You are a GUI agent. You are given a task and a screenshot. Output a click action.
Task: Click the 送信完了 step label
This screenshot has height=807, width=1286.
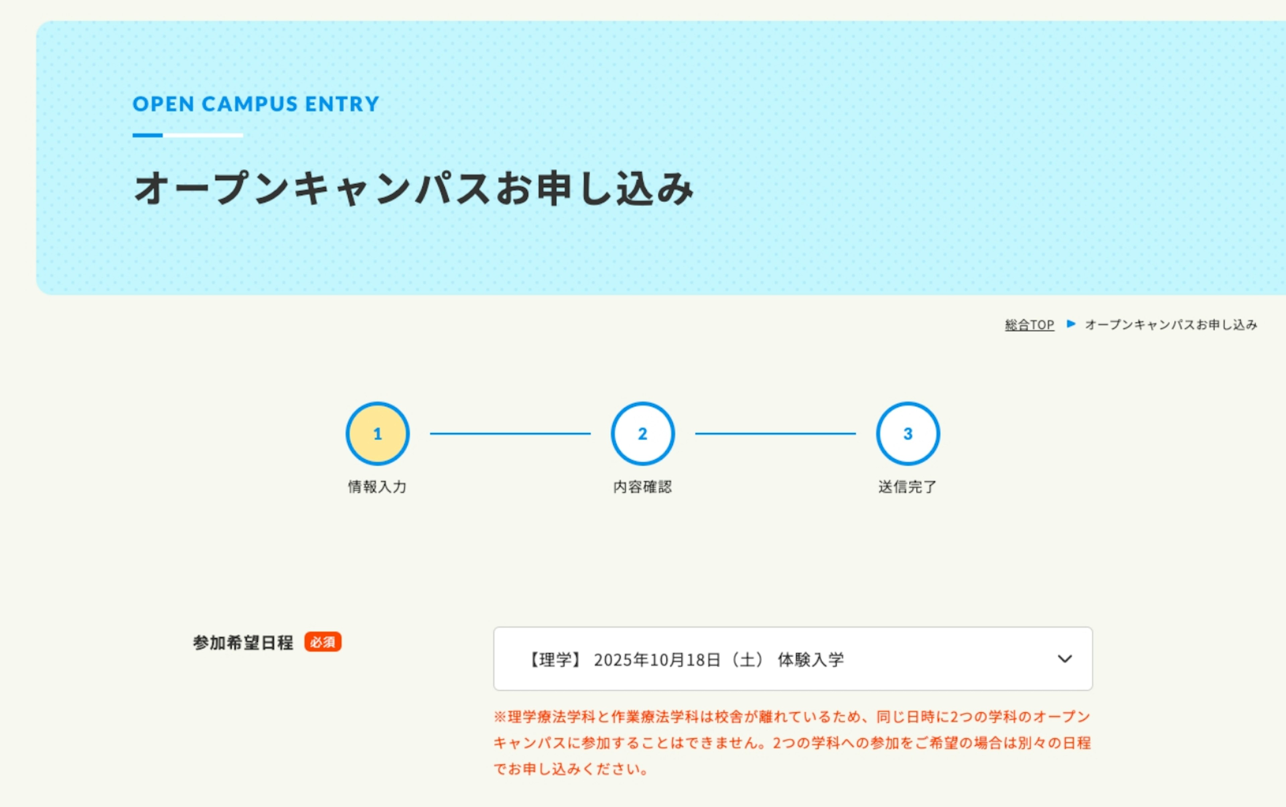[907, 486]
